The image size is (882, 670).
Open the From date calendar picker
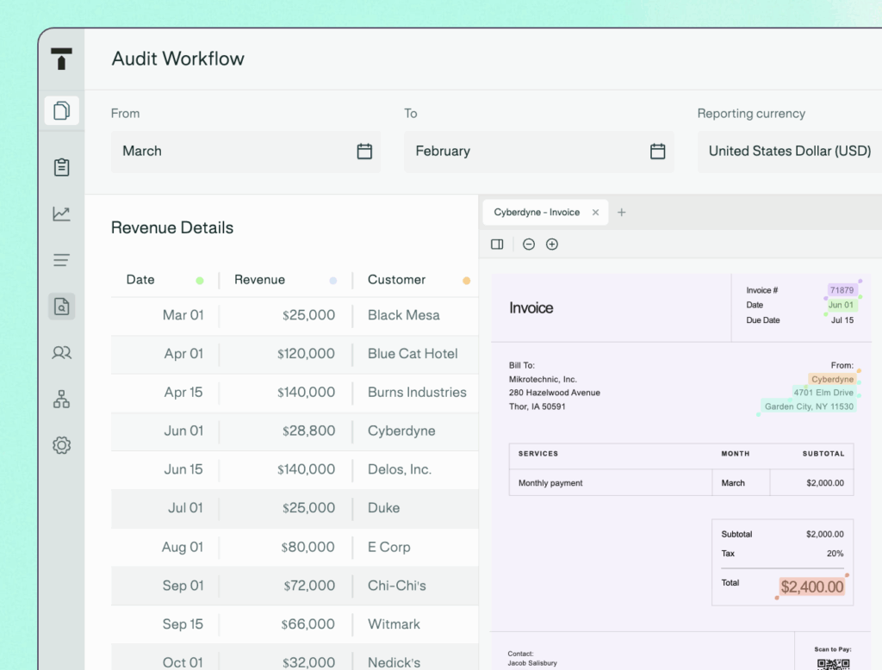[364, 152]
